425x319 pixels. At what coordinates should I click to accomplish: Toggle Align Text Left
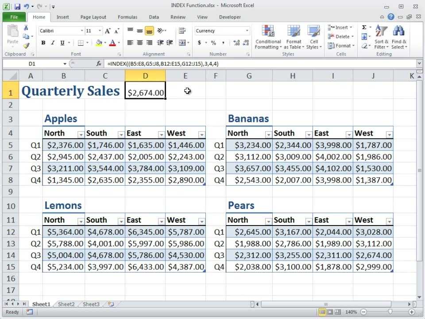click(x=130, y=43)
